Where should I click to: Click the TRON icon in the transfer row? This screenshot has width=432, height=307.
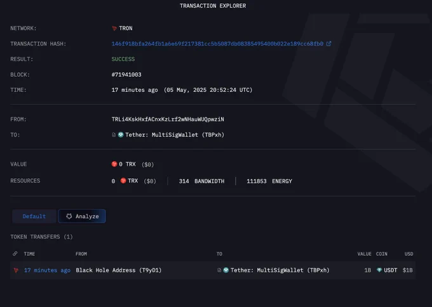16,270
